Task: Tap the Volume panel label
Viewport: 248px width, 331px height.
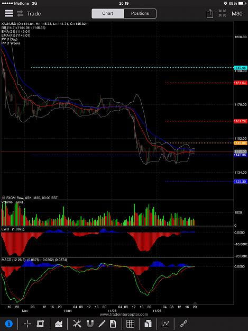Action: tap(12, 202)
